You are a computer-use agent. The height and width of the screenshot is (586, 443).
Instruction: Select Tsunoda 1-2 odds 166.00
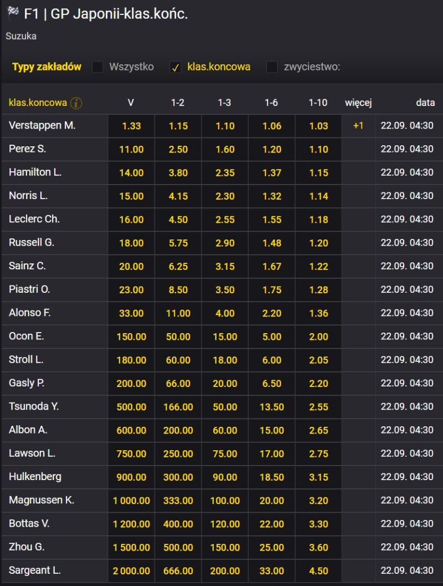point(178,407)
